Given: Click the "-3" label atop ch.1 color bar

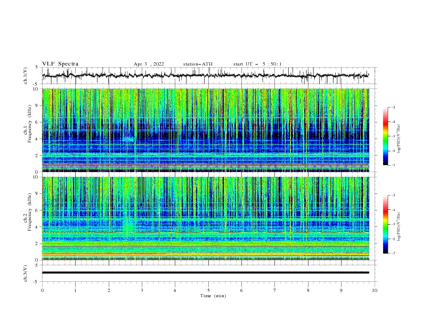Looking at the screenshot, I should coord(393,107).
